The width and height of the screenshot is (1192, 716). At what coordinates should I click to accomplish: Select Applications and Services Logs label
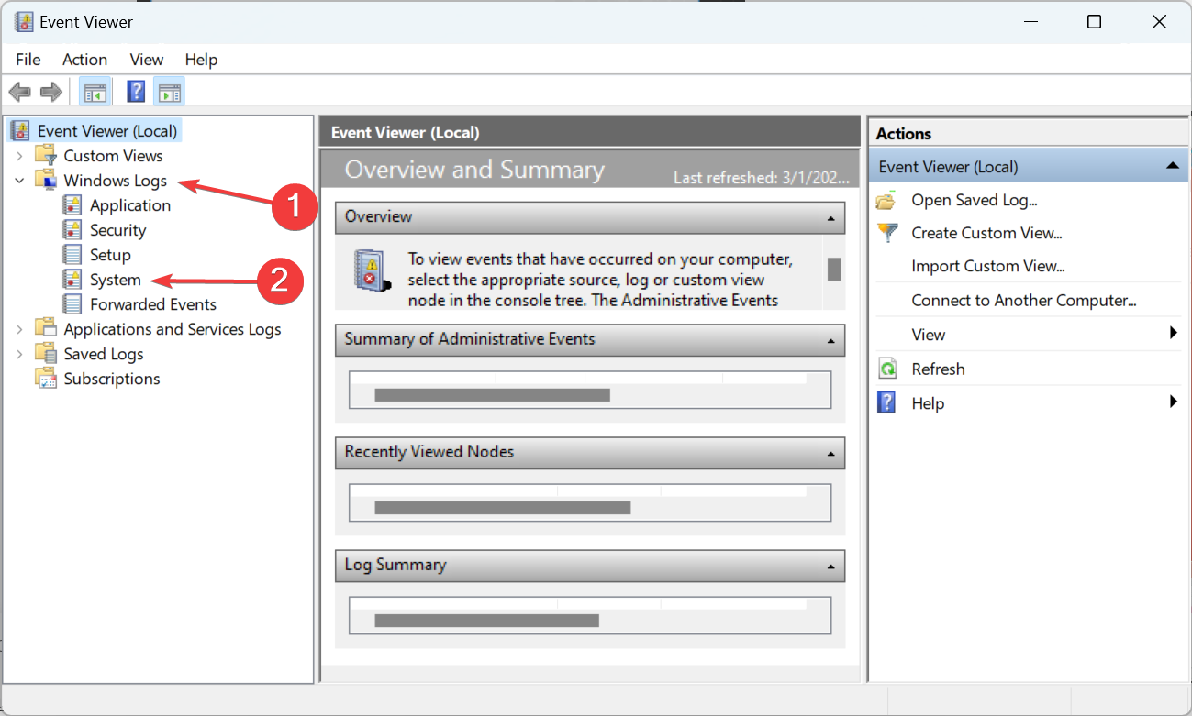coord(173,329)
